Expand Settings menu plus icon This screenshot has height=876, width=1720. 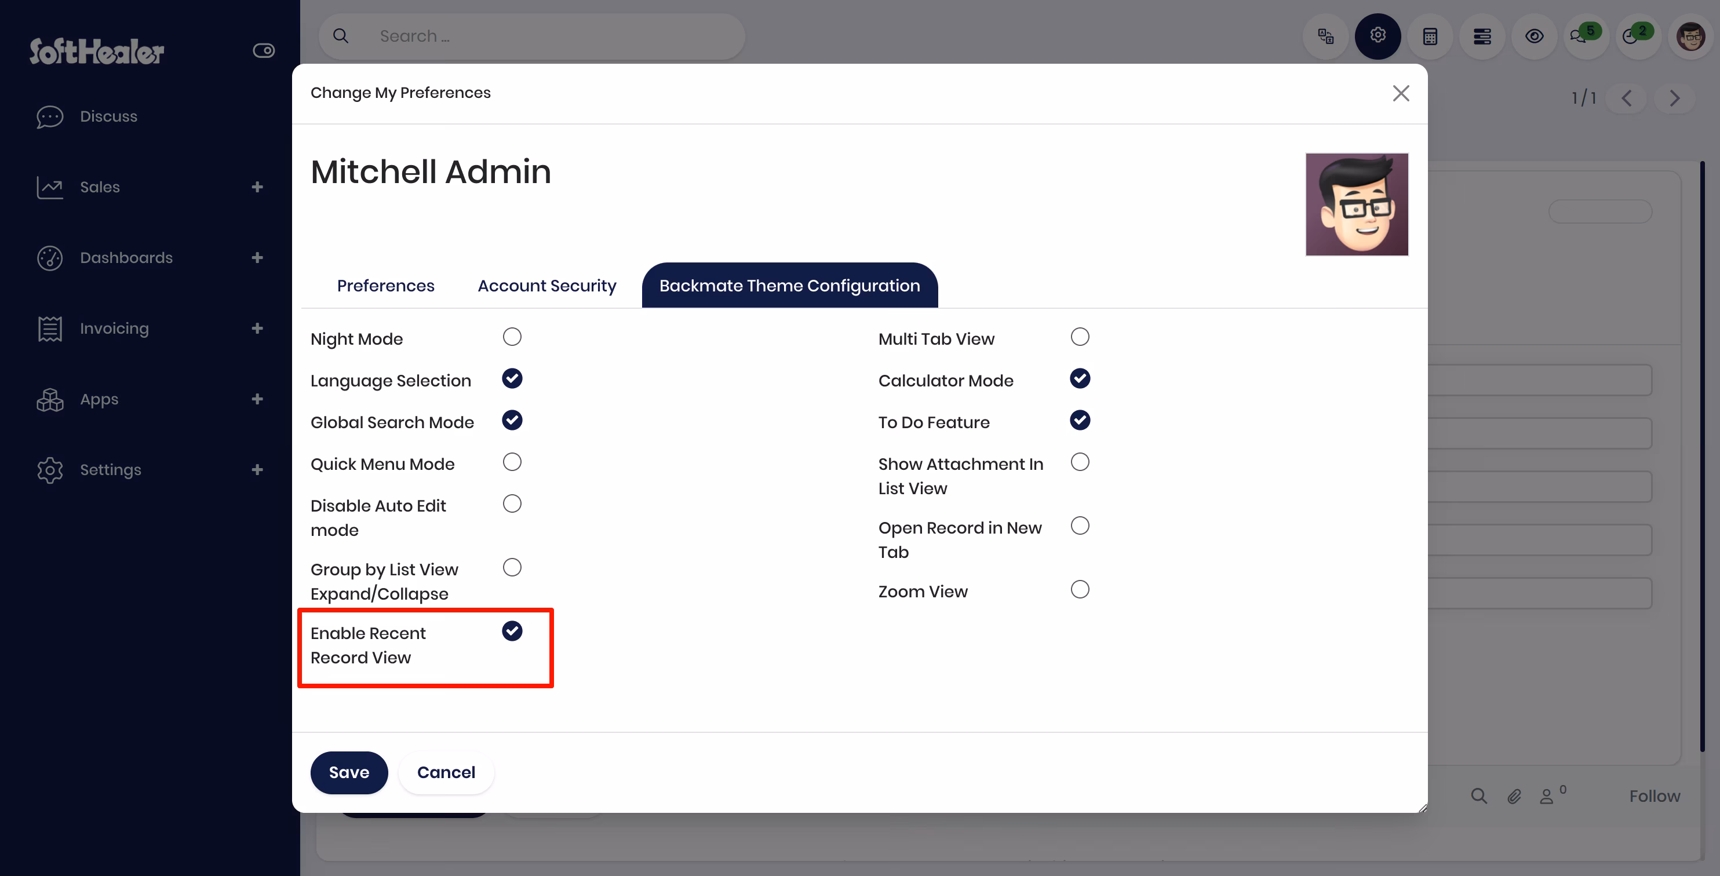(257, 470)
